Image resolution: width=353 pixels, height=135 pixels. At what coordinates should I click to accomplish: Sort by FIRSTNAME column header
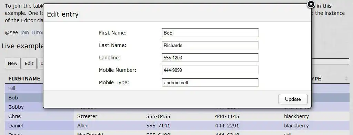tap(24, 79)
